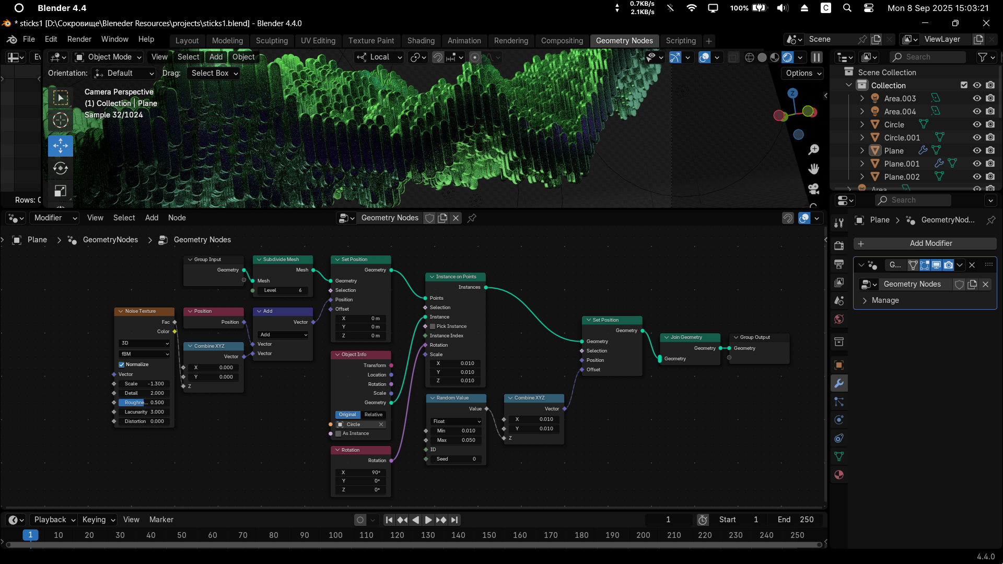This screenshot has width=1003, height=564.
Task: Click the Rotate tool icon
Action: [x=60, y=168]
